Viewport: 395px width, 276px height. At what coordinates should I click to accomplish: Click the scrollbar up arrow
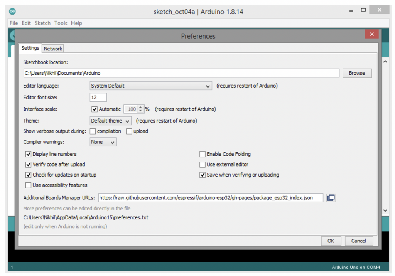(x=385, y=61)
